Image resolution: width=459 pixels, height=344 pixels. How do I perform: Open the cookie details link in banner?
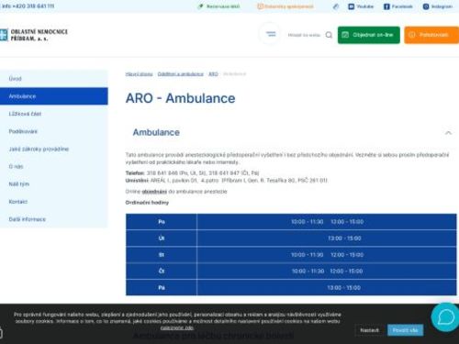177,327
